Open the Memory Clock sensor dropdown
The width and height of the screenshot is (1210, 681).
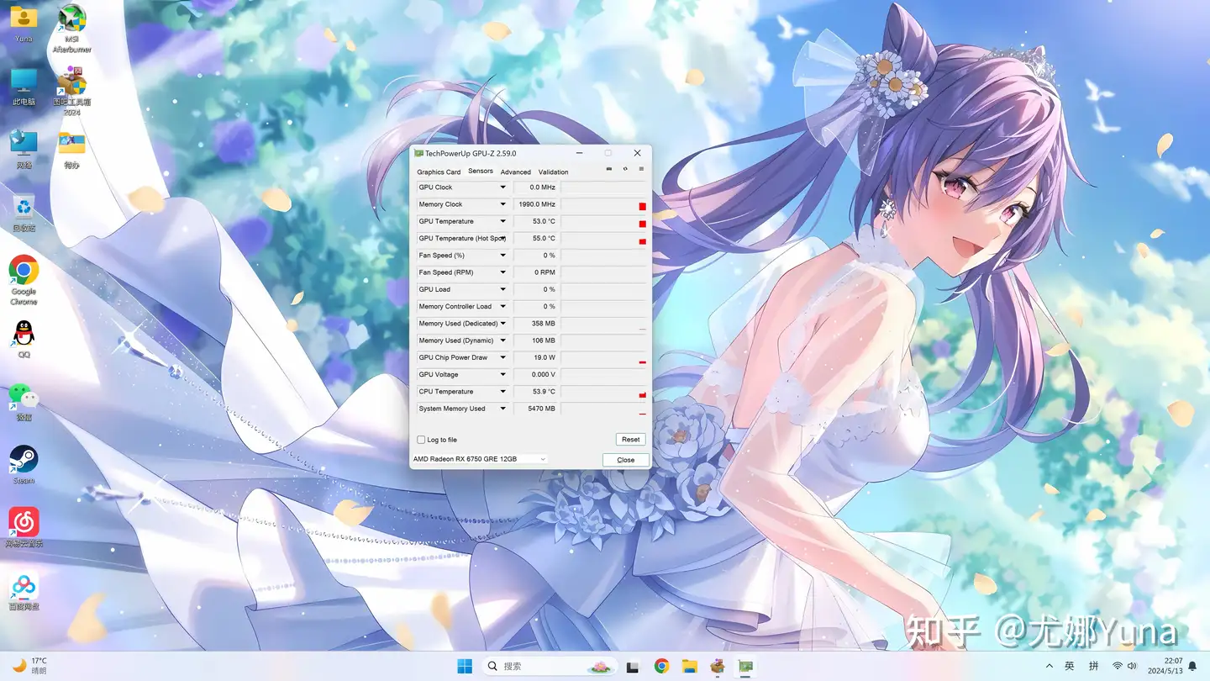pos(503,204)
